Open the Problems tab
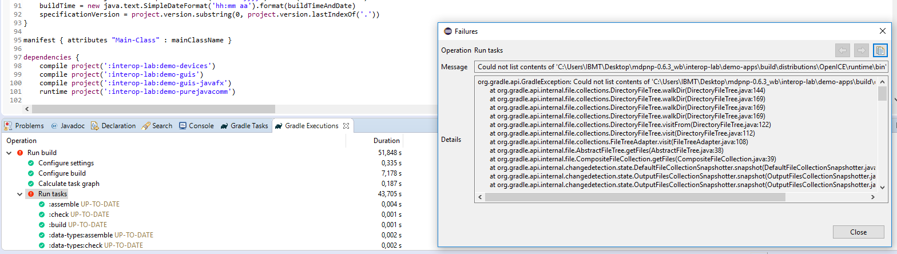897x254 pixels. click(24, 126)
